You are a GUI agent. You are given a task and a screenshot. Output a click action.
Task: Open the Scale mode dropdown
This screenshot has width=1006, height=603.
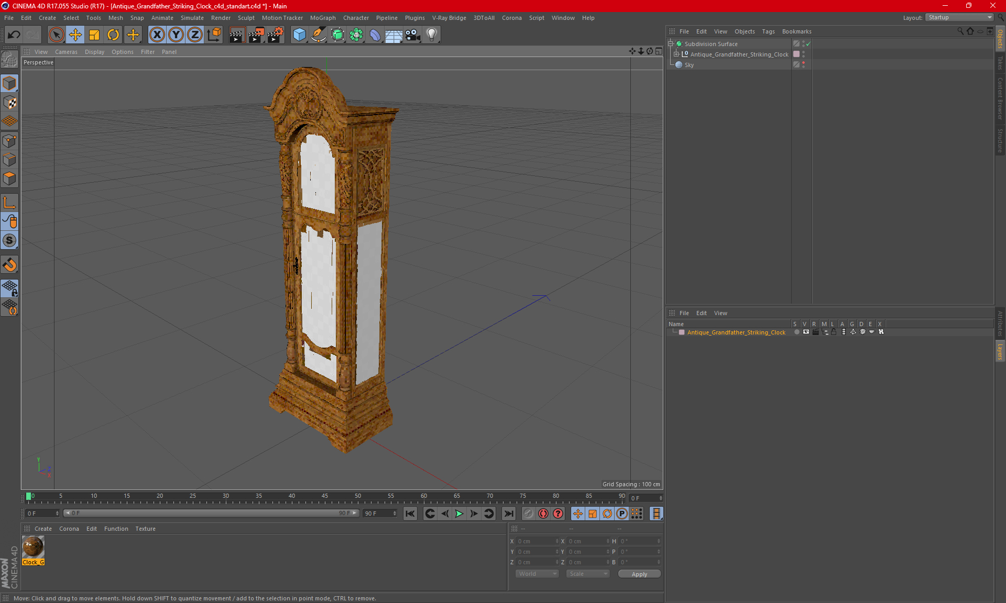pyautogui.click(x=588, y=574)
